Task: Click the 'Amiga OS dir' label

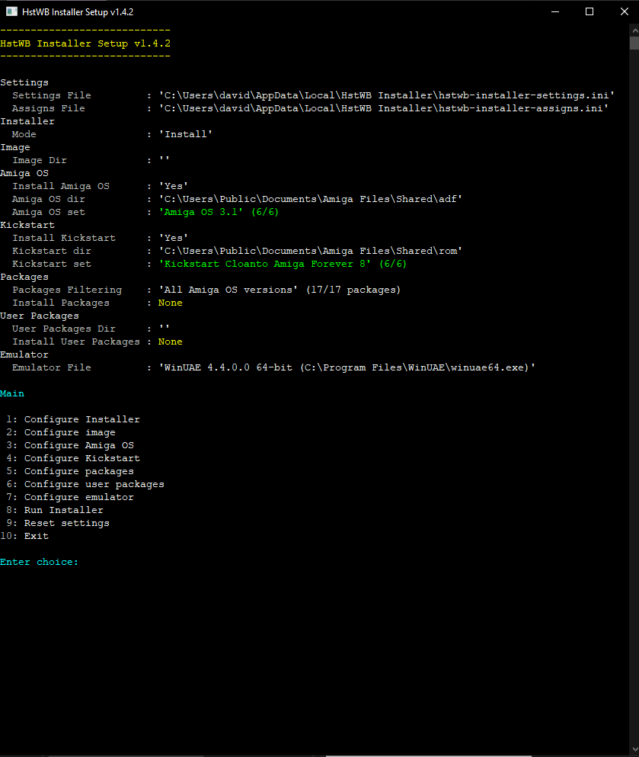Action: tap(48, 200)
